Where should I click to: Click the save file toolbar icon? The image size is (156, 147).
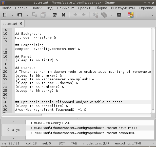35,15
